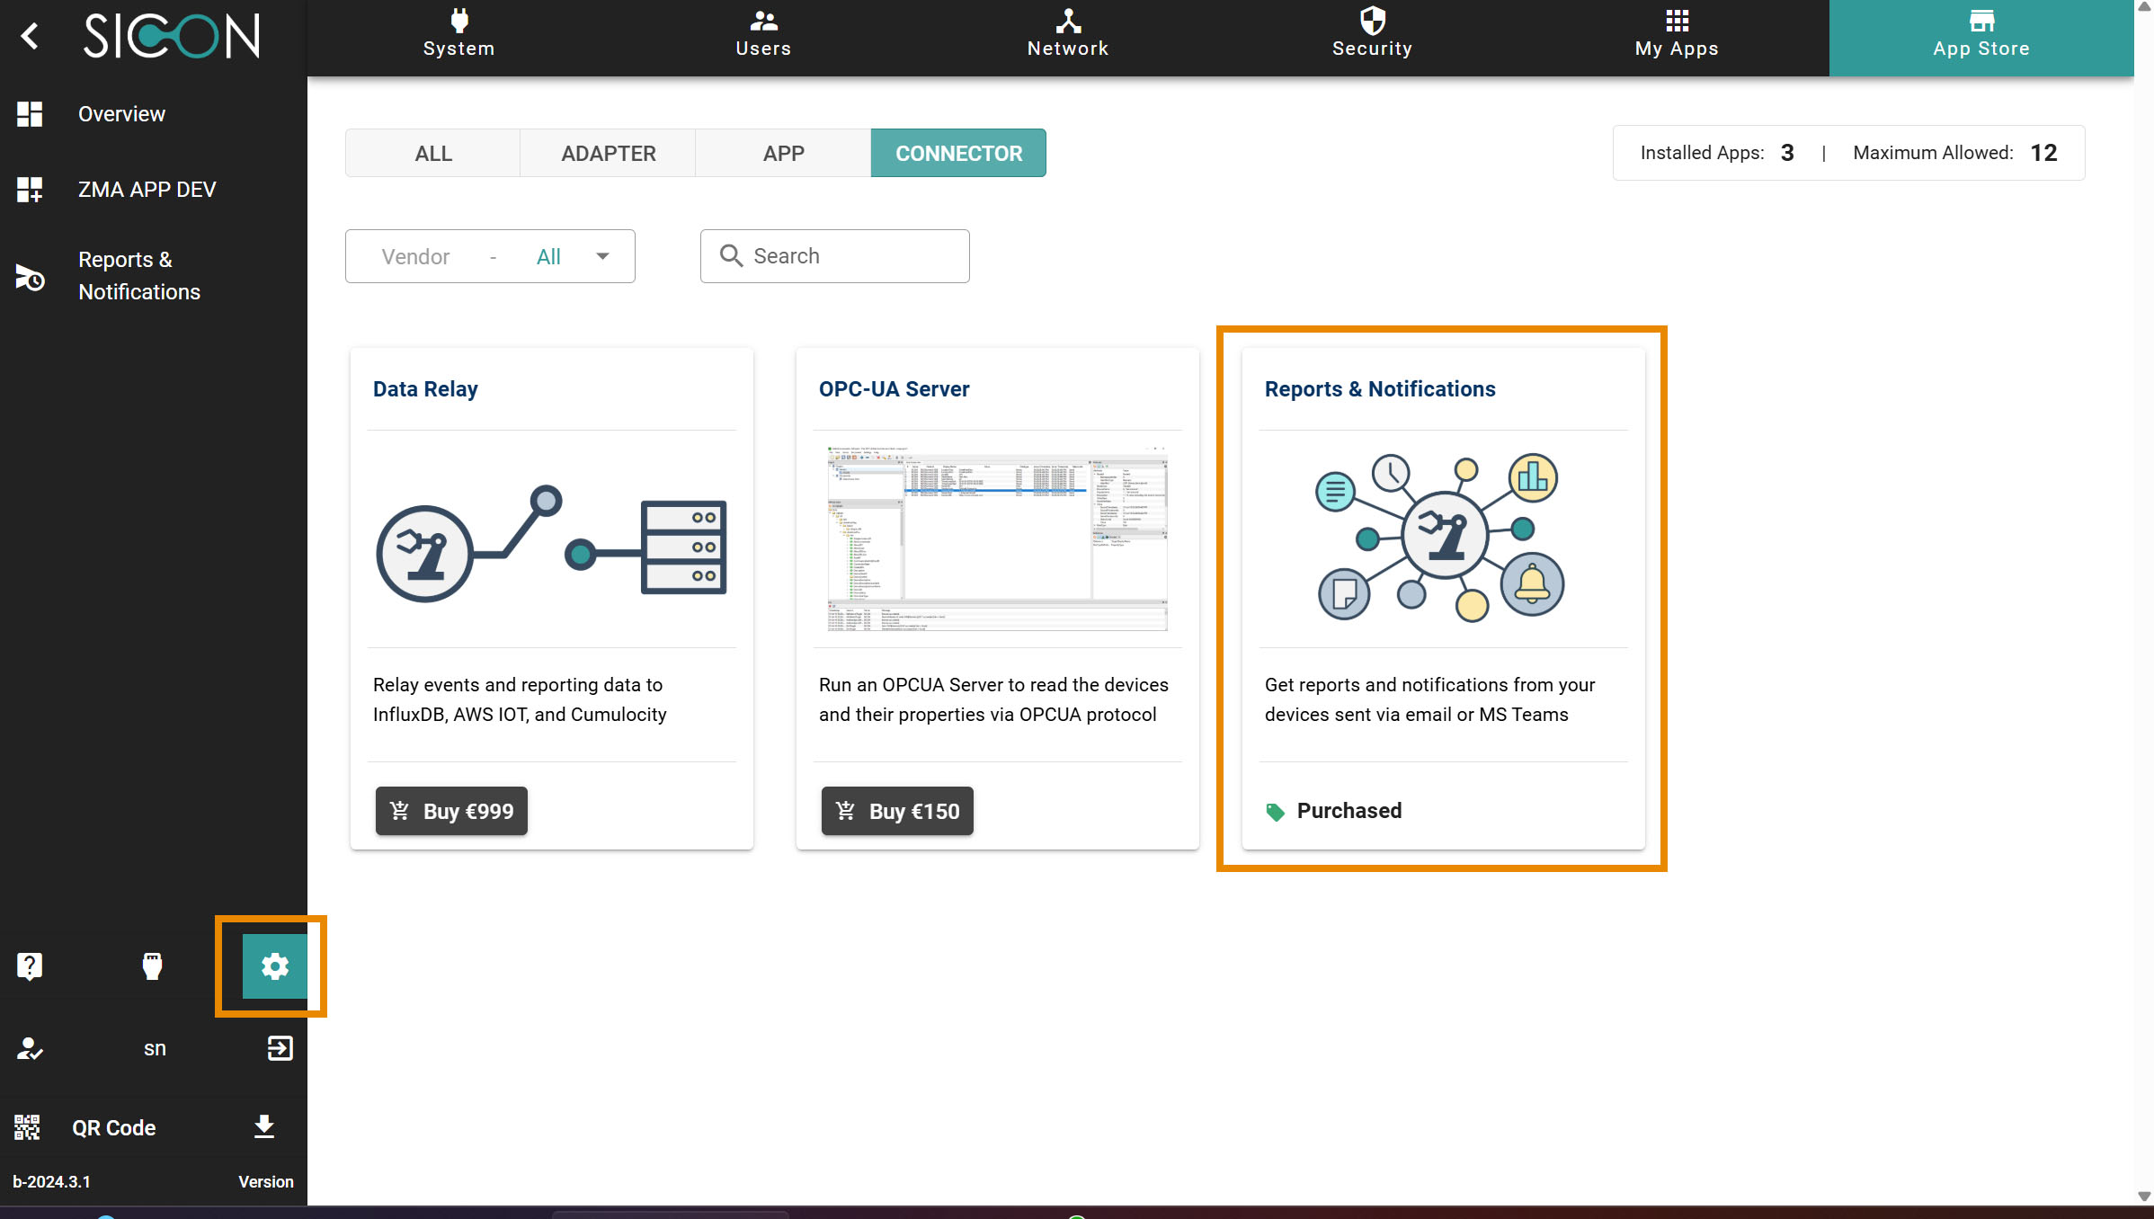Screen dimensions: 2154x1219
Task: Select the APP filter tab
Action: [783, 154]
